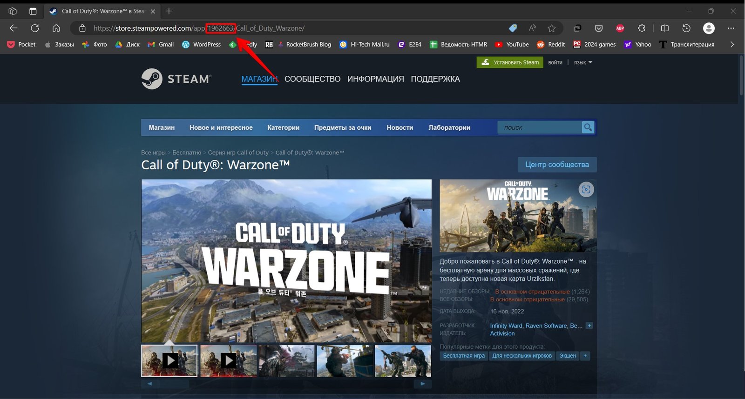Click the Бесплатно breadcrumb
This screenshot has width=745, height=399.
click(x=187, y=153)
